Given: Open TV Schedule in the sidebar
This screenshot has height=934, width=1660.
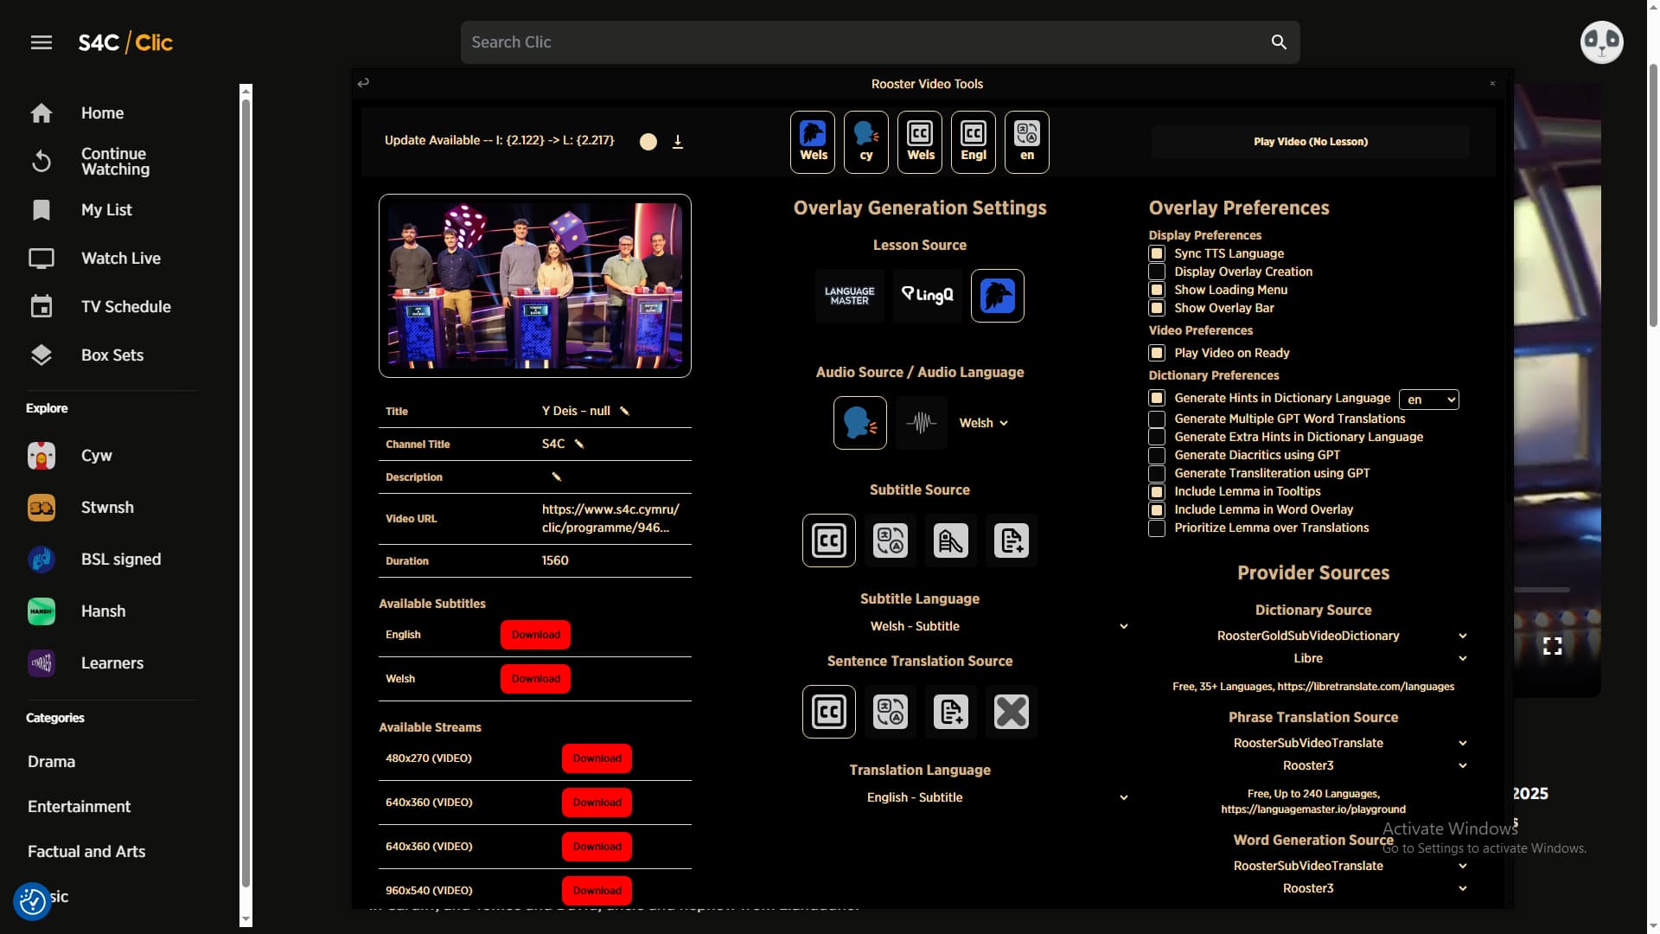Looking at the screenshot, I should click(125, 306).
